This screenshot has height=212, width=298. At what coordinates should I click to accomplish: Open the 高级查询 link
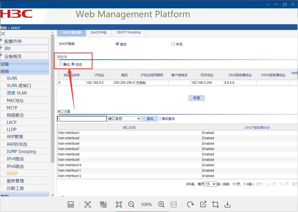pyautogui.click(x=168, y=119)
